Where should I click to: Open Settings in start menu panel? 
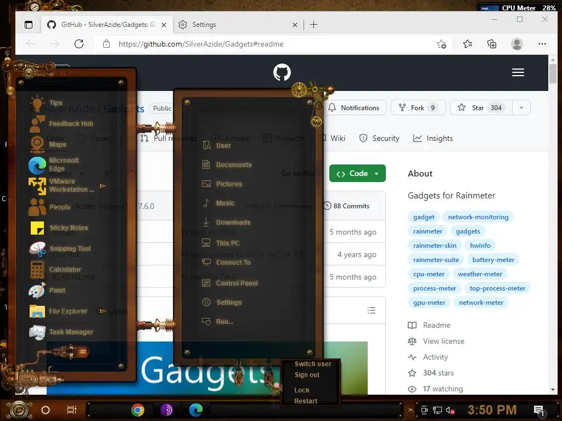coord(222,303)
